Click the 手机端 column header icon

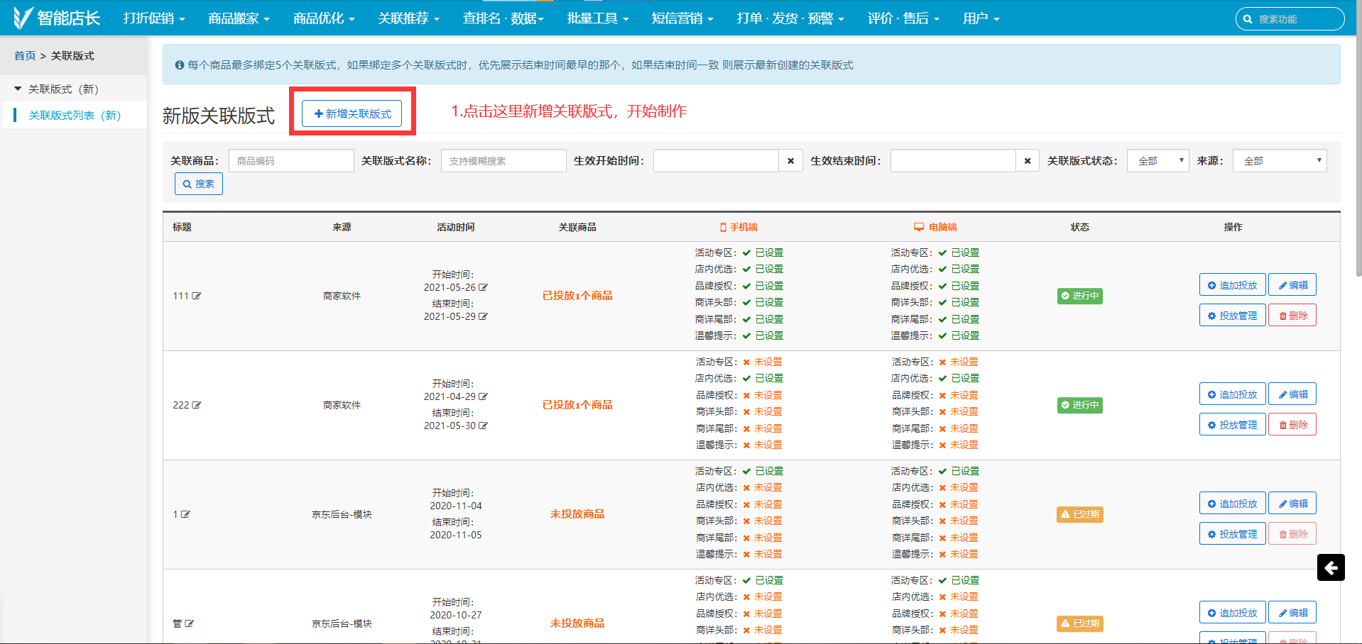point(723,227)
